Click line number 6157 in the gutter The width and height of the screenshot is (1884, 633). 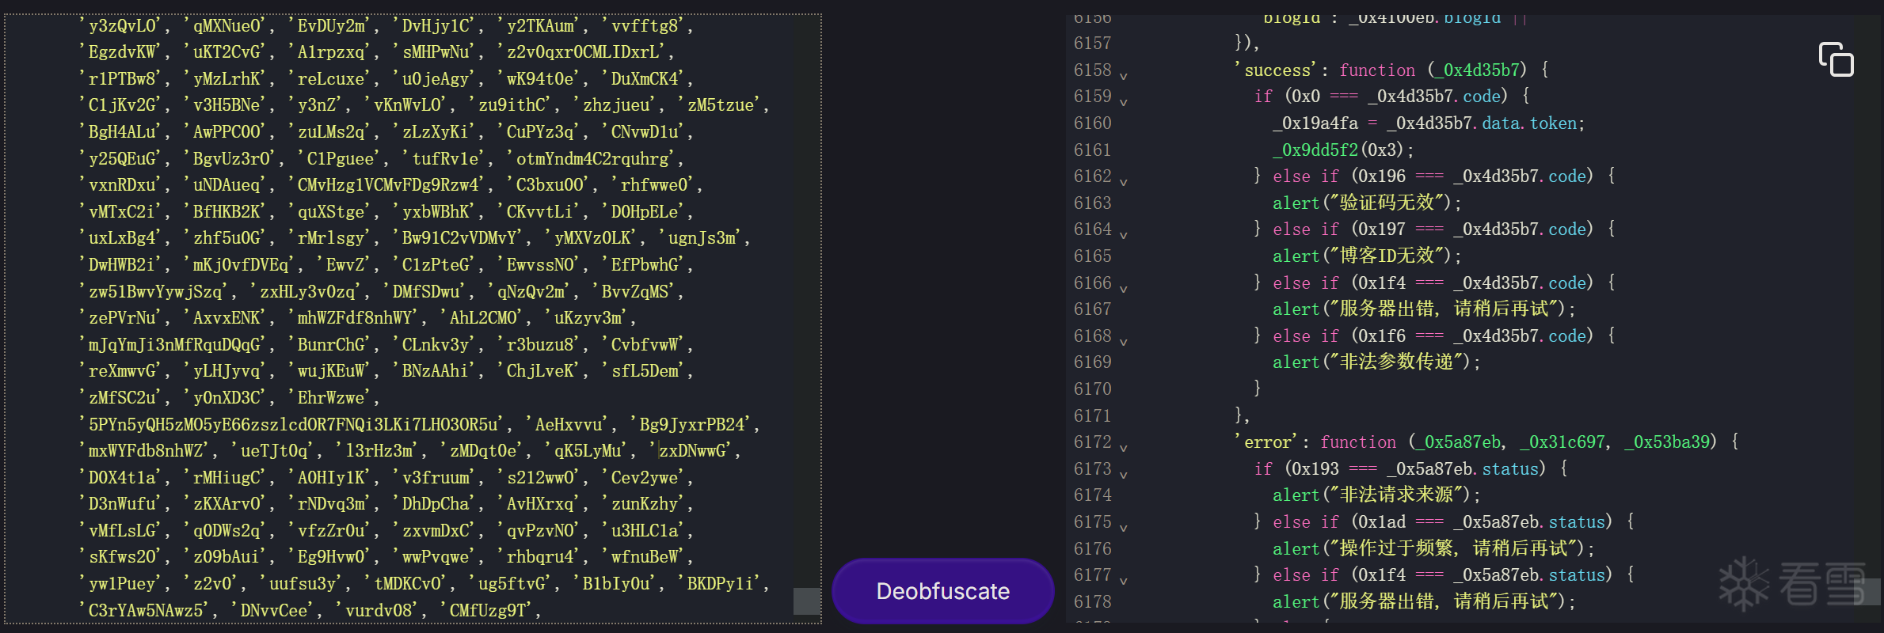tap(1092, 44)
